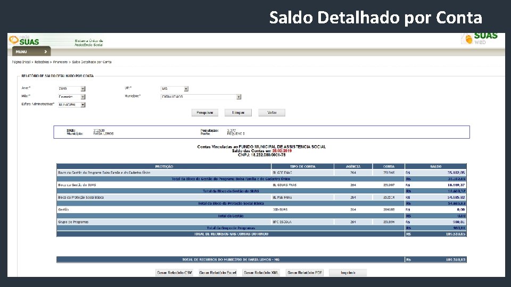Open Financeiro breadcrumb link
Screen dimensions: 511x287
pyautogui.click(x=60, y=62)
